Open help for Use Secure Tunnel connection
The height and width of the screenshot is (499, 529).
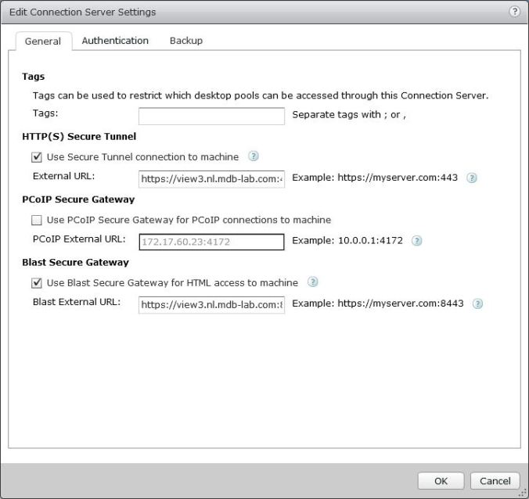(253, 156)
